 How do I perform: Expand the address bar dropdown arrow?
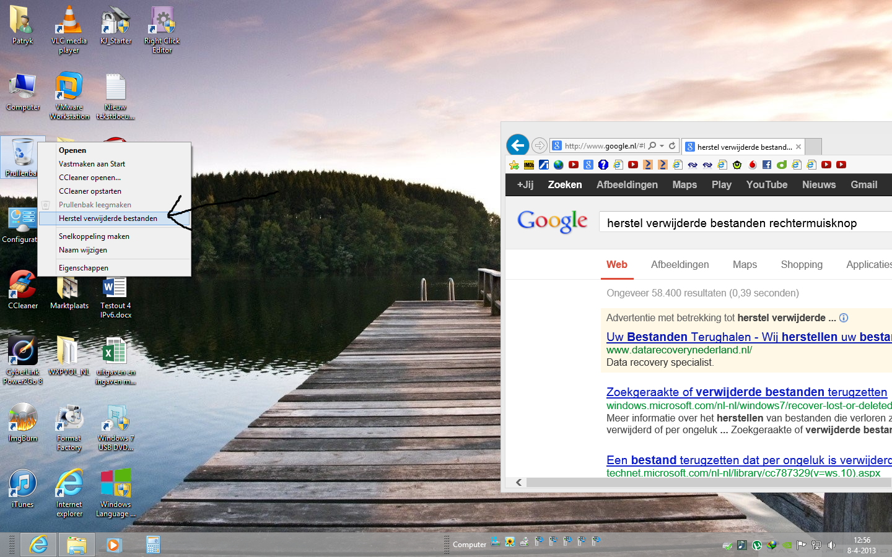click(x=662, y=146)
